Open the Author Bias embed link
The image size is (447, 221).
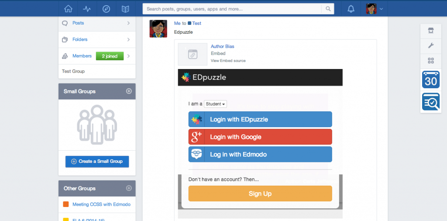[x=222, y=46]
